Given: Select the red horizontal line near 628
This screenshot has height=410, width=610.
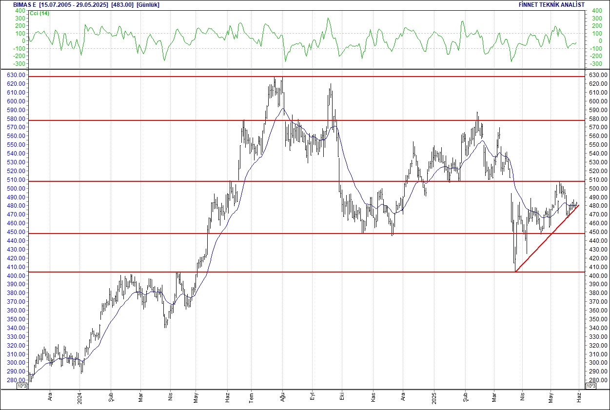Looking at the screenshot, I should 306,77.
